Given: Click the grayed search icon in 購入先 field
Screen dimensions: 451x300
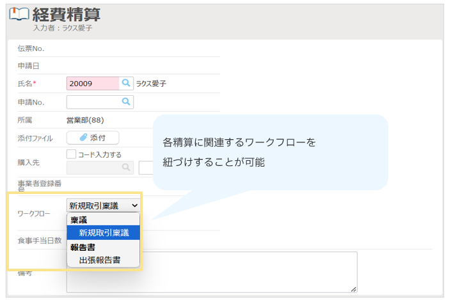Looking at the screenshot, I should pos(126,167).
